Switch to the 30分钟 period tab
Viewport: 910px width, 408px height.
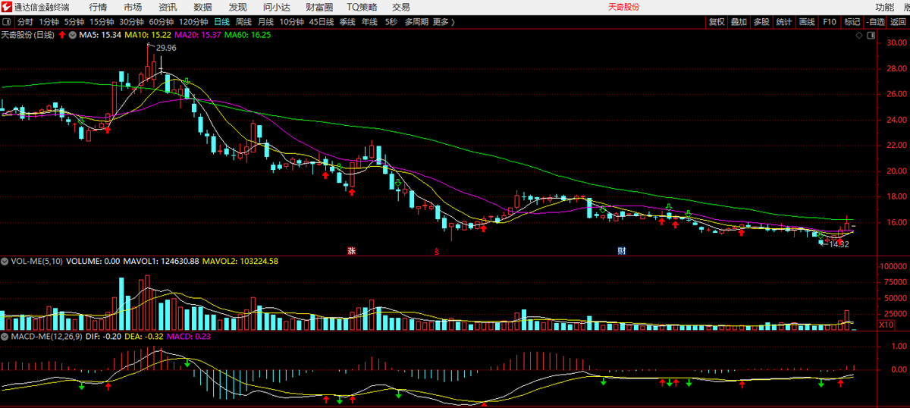pyautogui.click(x=132, y=22)
